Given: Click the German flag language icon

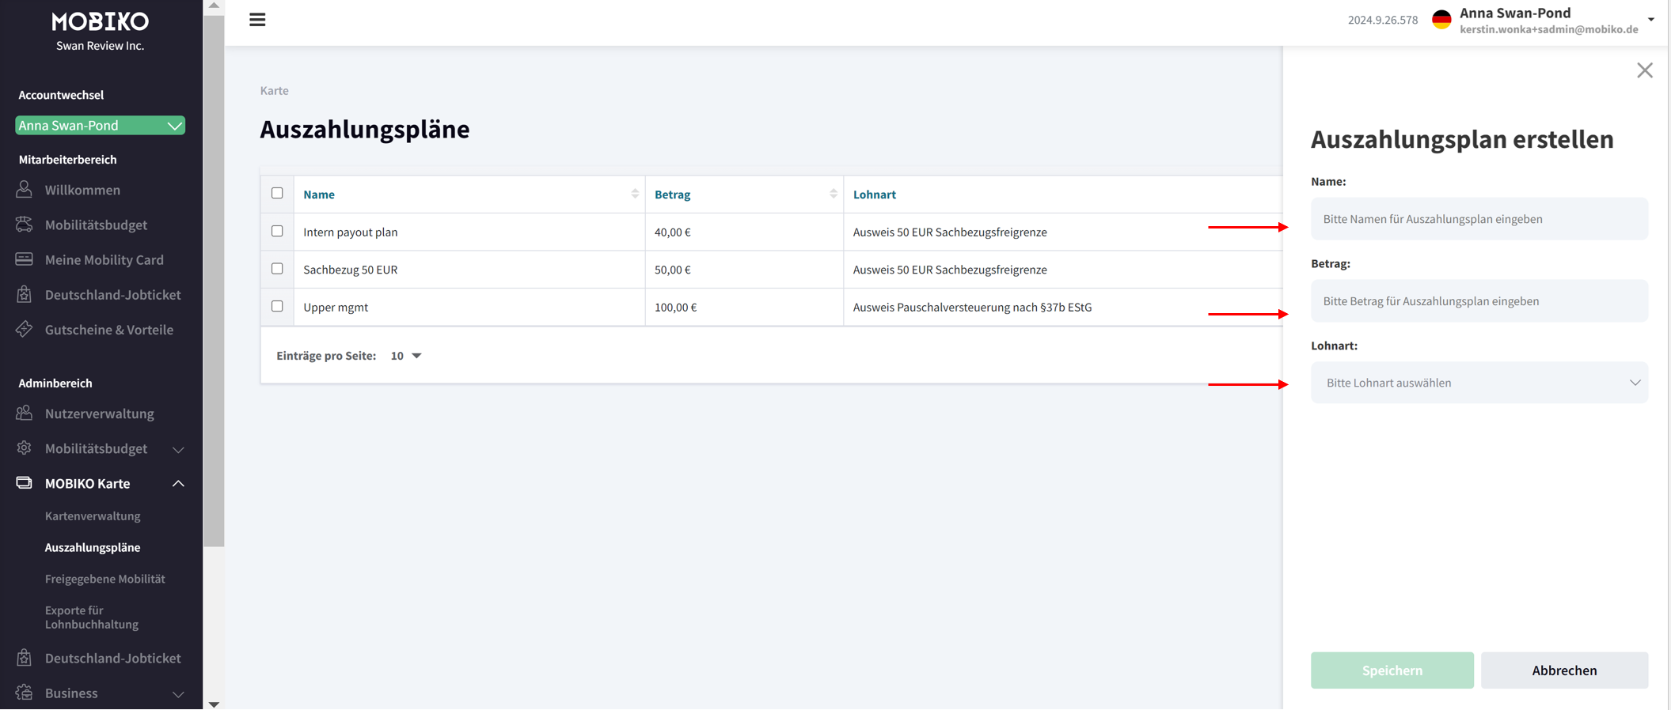Looking at the screenshot, I should (1441, 21).
